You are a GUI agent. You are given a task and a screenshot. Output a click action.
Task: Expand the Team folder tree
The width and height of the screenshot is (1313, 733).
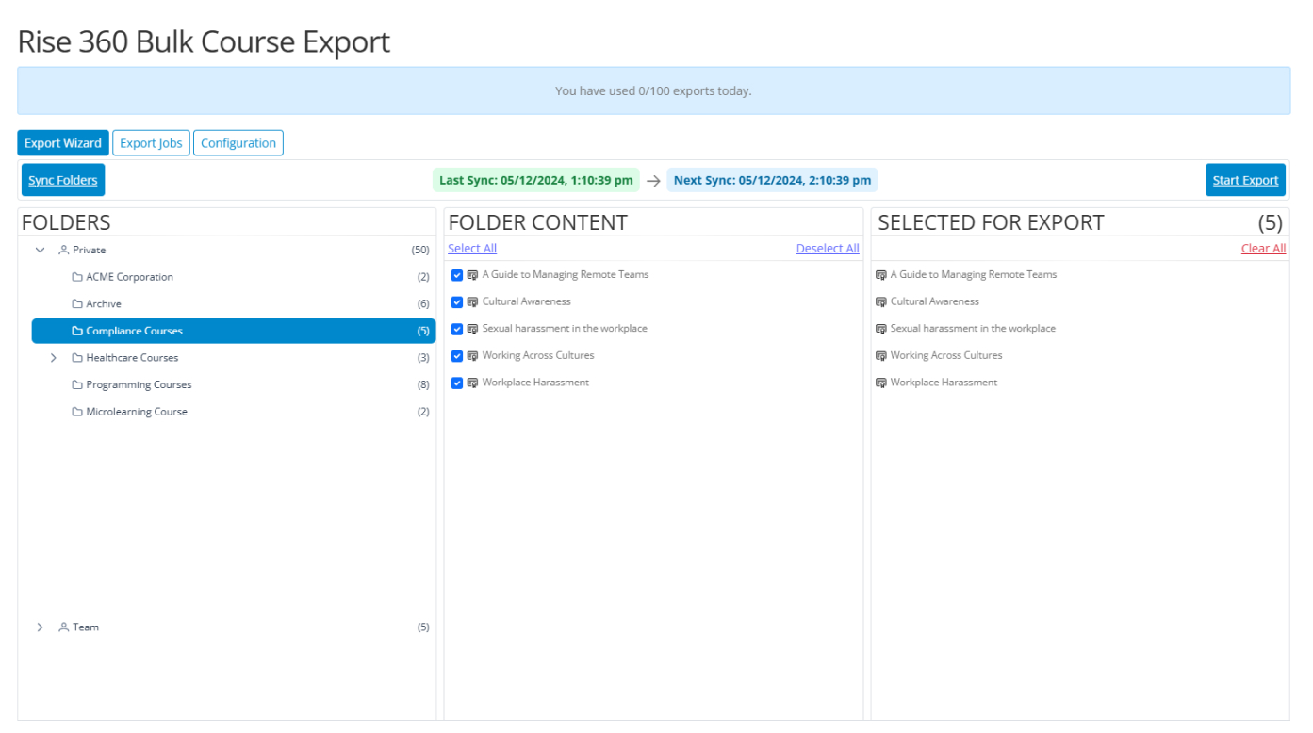[40, 627]
